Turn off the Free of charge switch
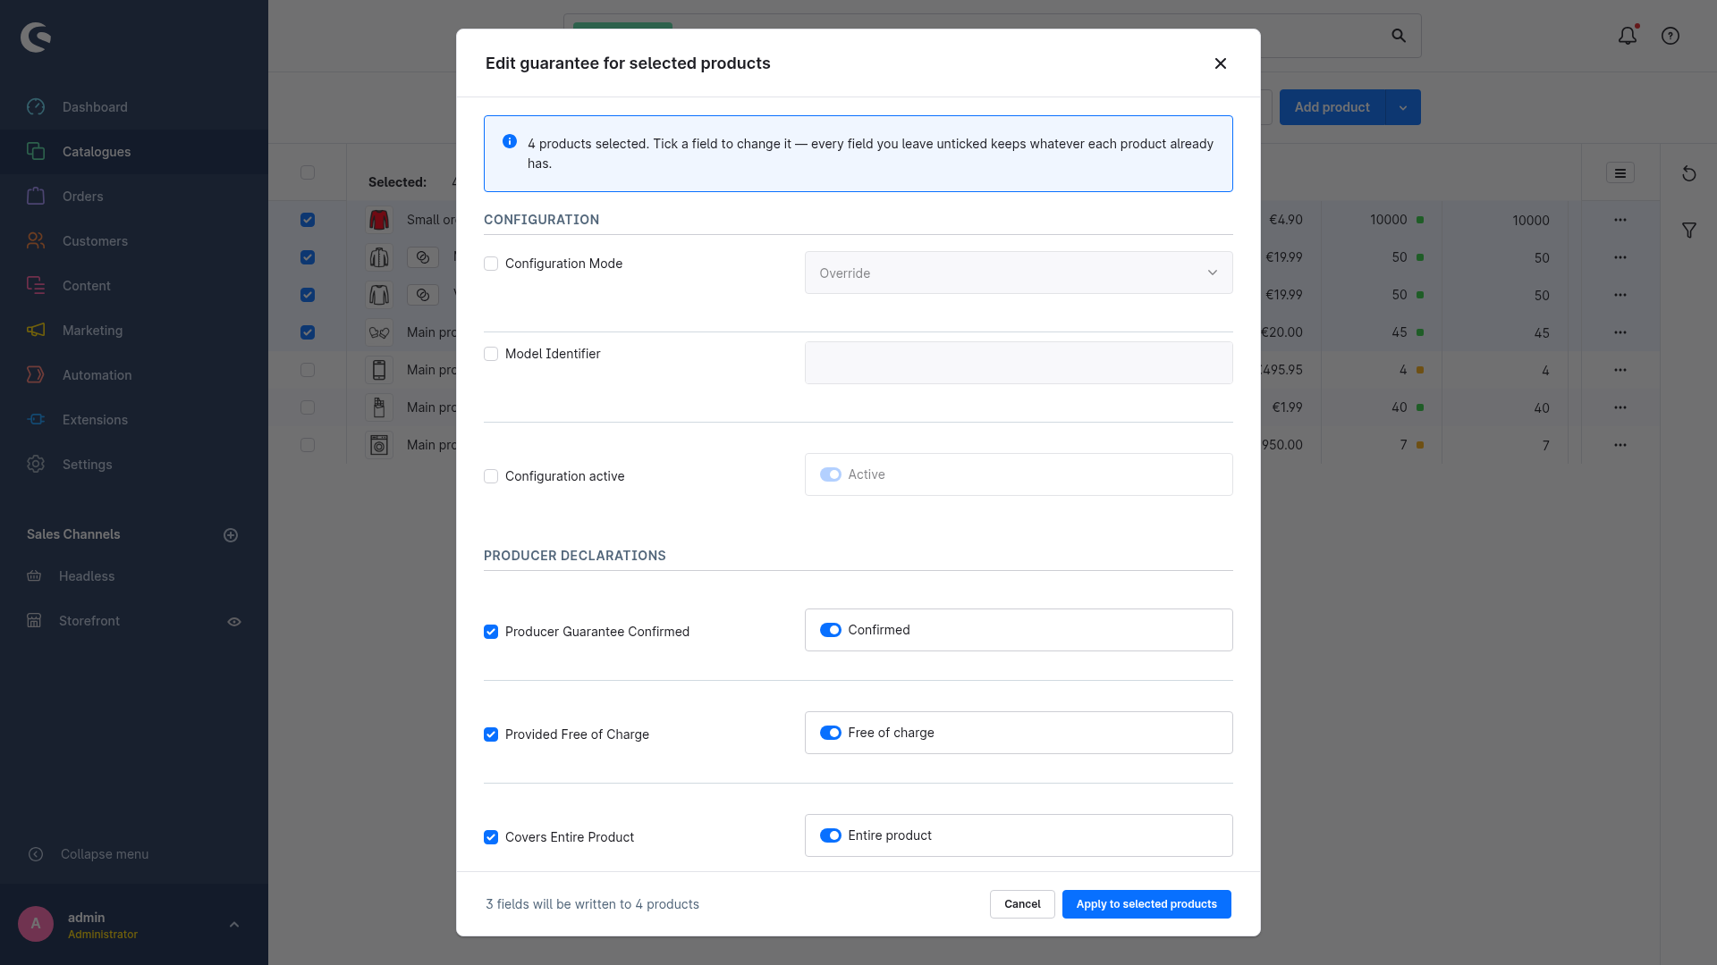1717x965 pixels. click(x=831, y=733)
